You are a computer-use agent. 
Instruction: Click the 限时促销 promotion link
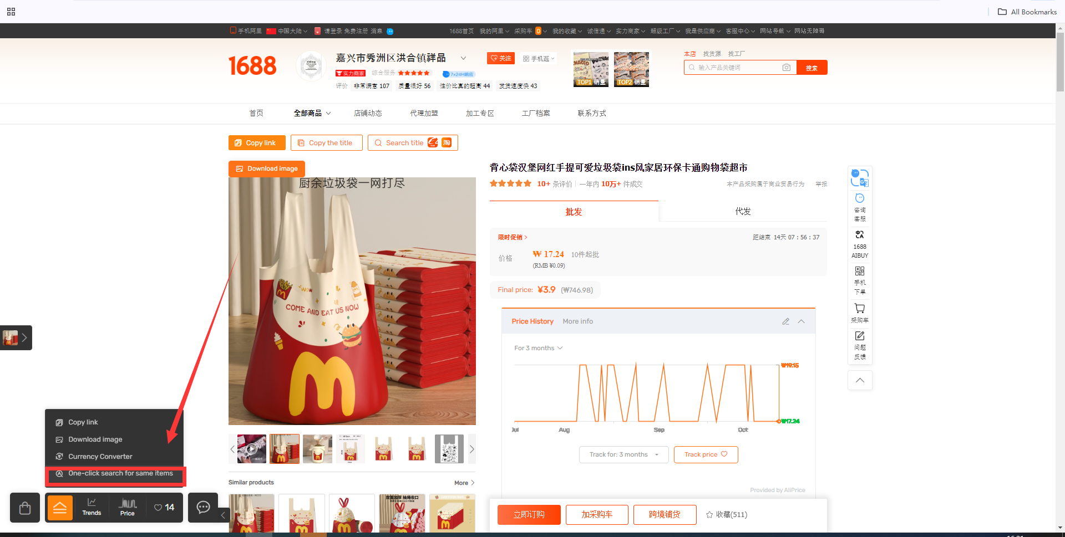pyautogui.click(x=513, y=237)
